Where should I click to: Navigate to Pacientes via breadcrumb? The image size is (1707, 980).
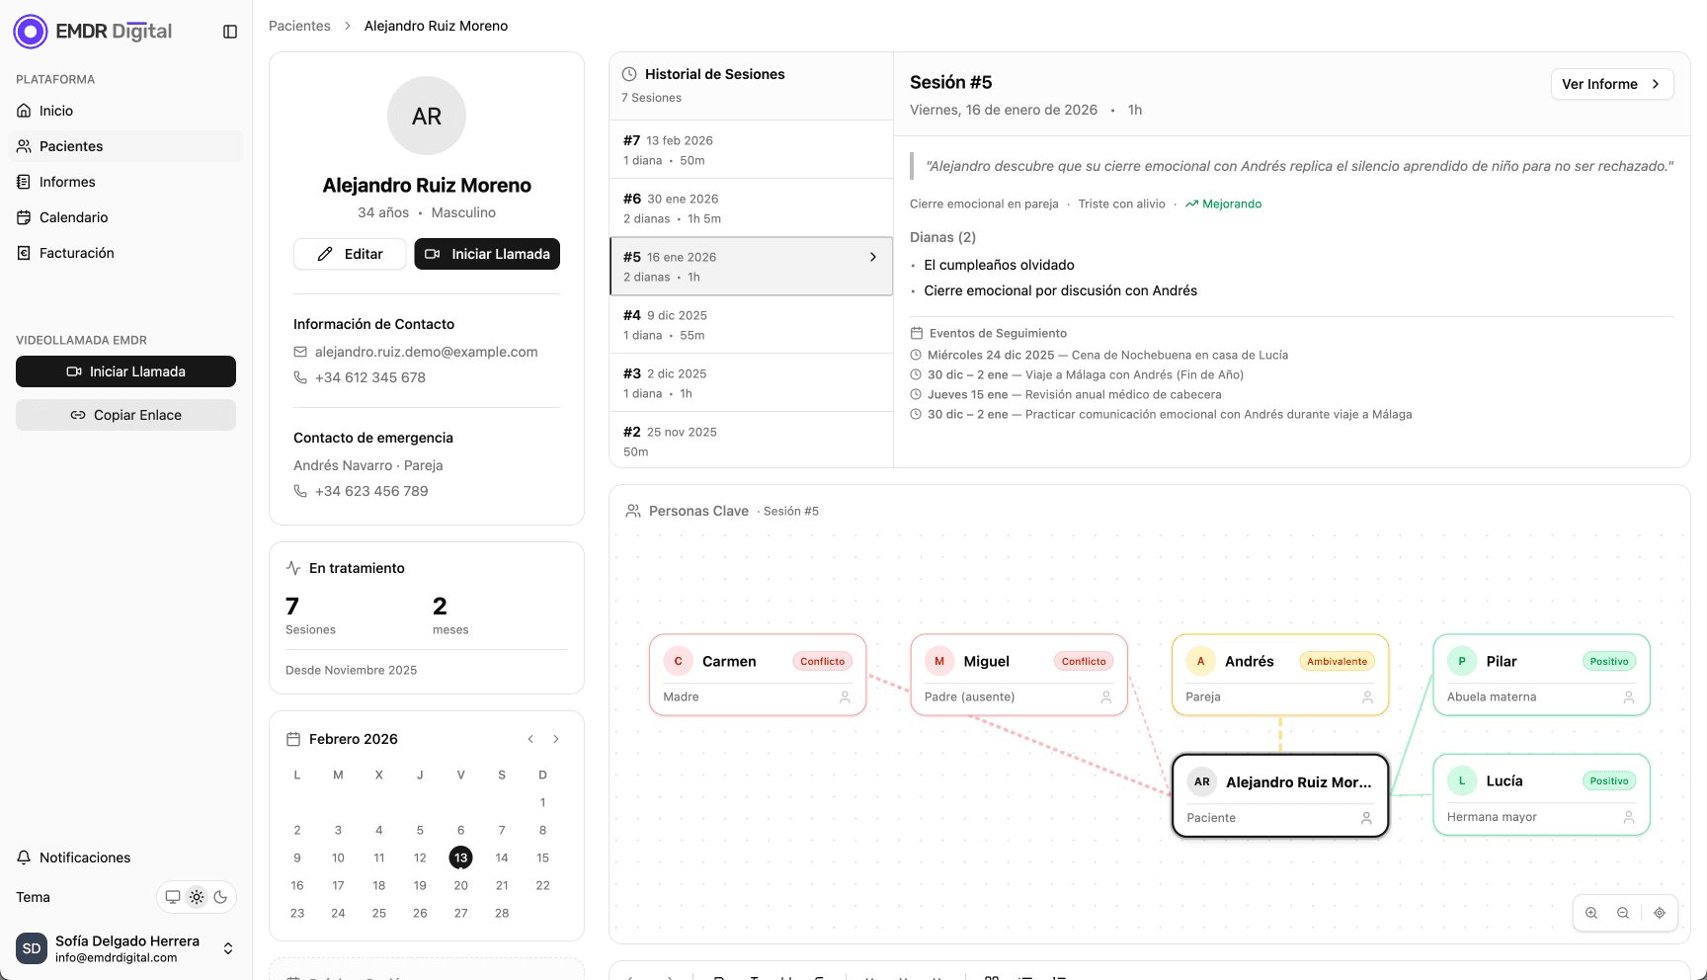tap(299, 26)
